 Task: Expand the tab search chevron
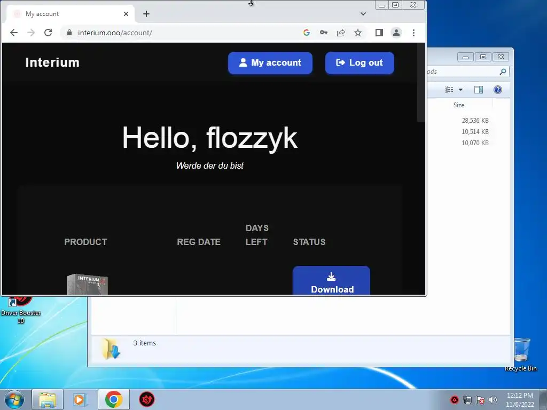coord(363,14)
